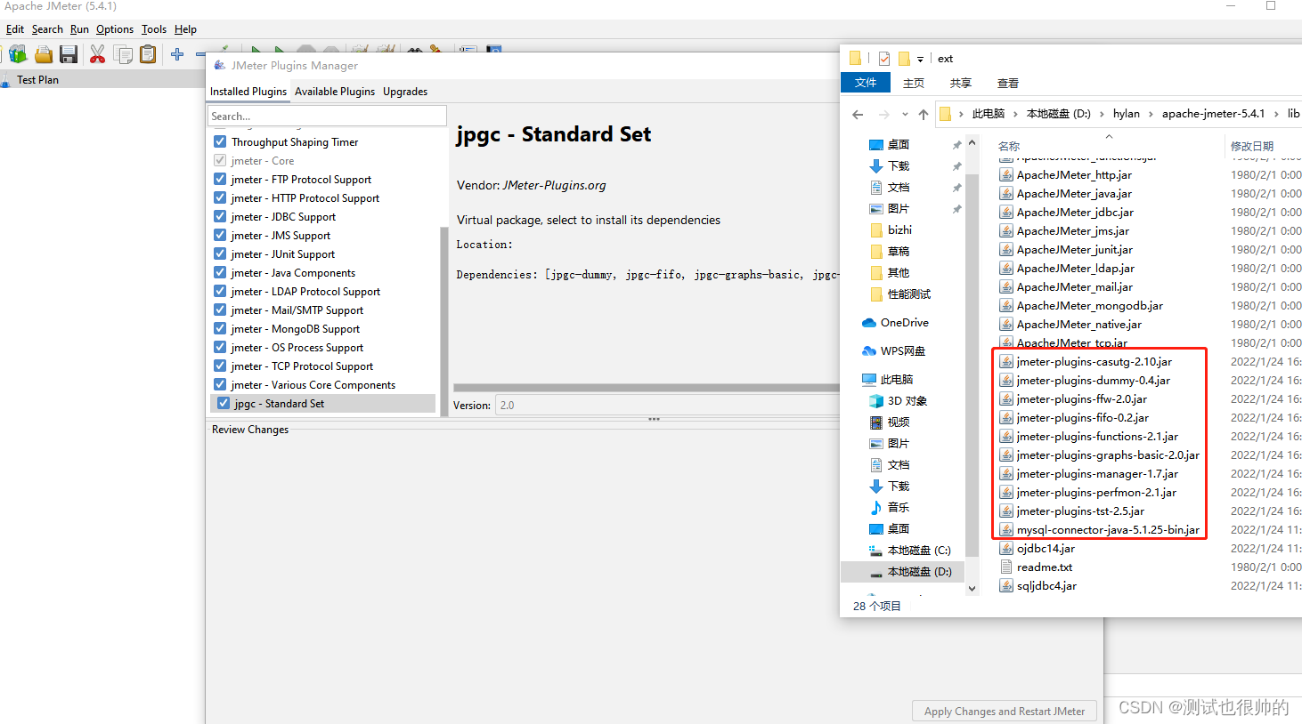Click apache-jmeter-5.4.1 breadcrumb
The width and height of the screenshot is (1302, 724).
coord(1213,114)
